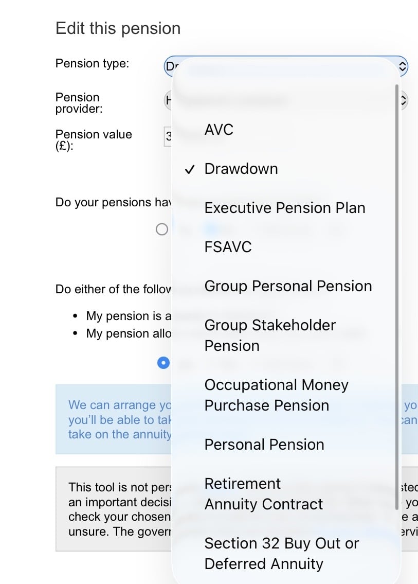
Task: Open the Pension provider dropdown arrows
Action: click(x=404, y=101)
